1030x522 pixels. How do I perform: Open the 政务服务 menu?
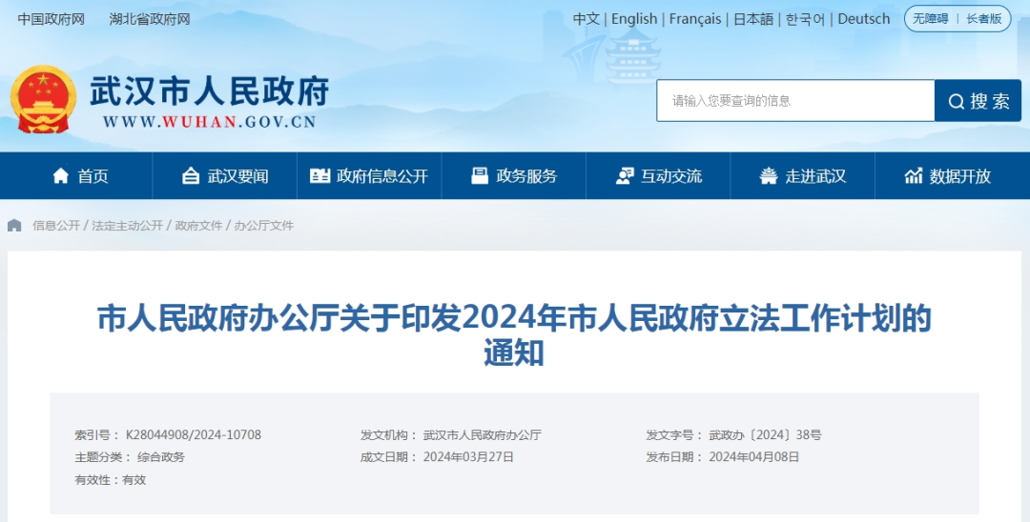pyautogui.click(x=526, y=176)
